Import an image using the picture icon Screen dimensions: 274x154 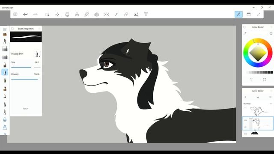136,14
